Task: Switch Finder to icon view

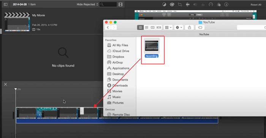Action: point(140,27)
